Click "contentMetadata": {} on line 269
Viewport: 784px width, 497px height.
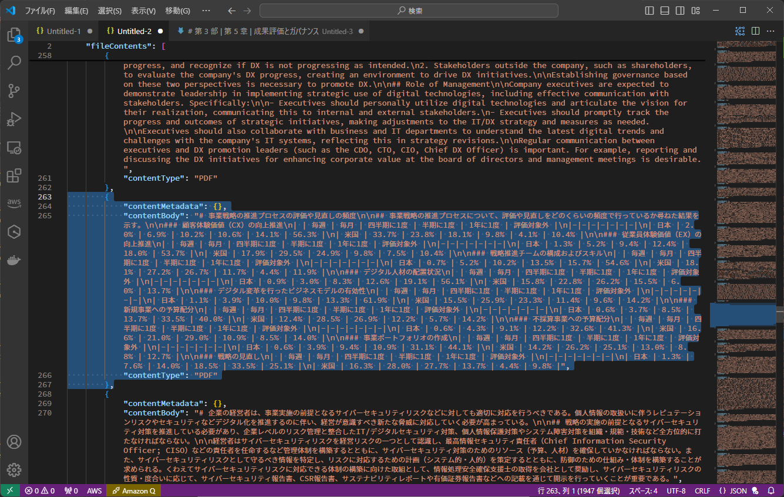pos(175,403)
